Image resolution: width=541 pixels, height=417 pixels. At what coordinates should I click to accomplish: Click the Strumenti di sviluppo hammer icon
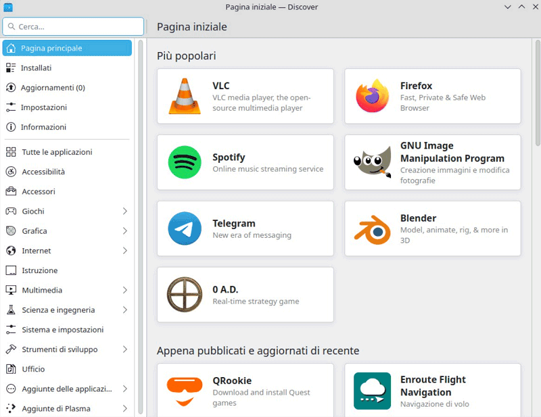(11, 349)
